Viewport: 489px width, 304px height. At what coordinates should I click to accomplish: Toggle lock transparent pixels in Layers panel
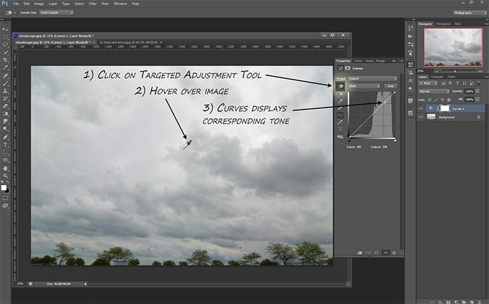coord(429,100)
